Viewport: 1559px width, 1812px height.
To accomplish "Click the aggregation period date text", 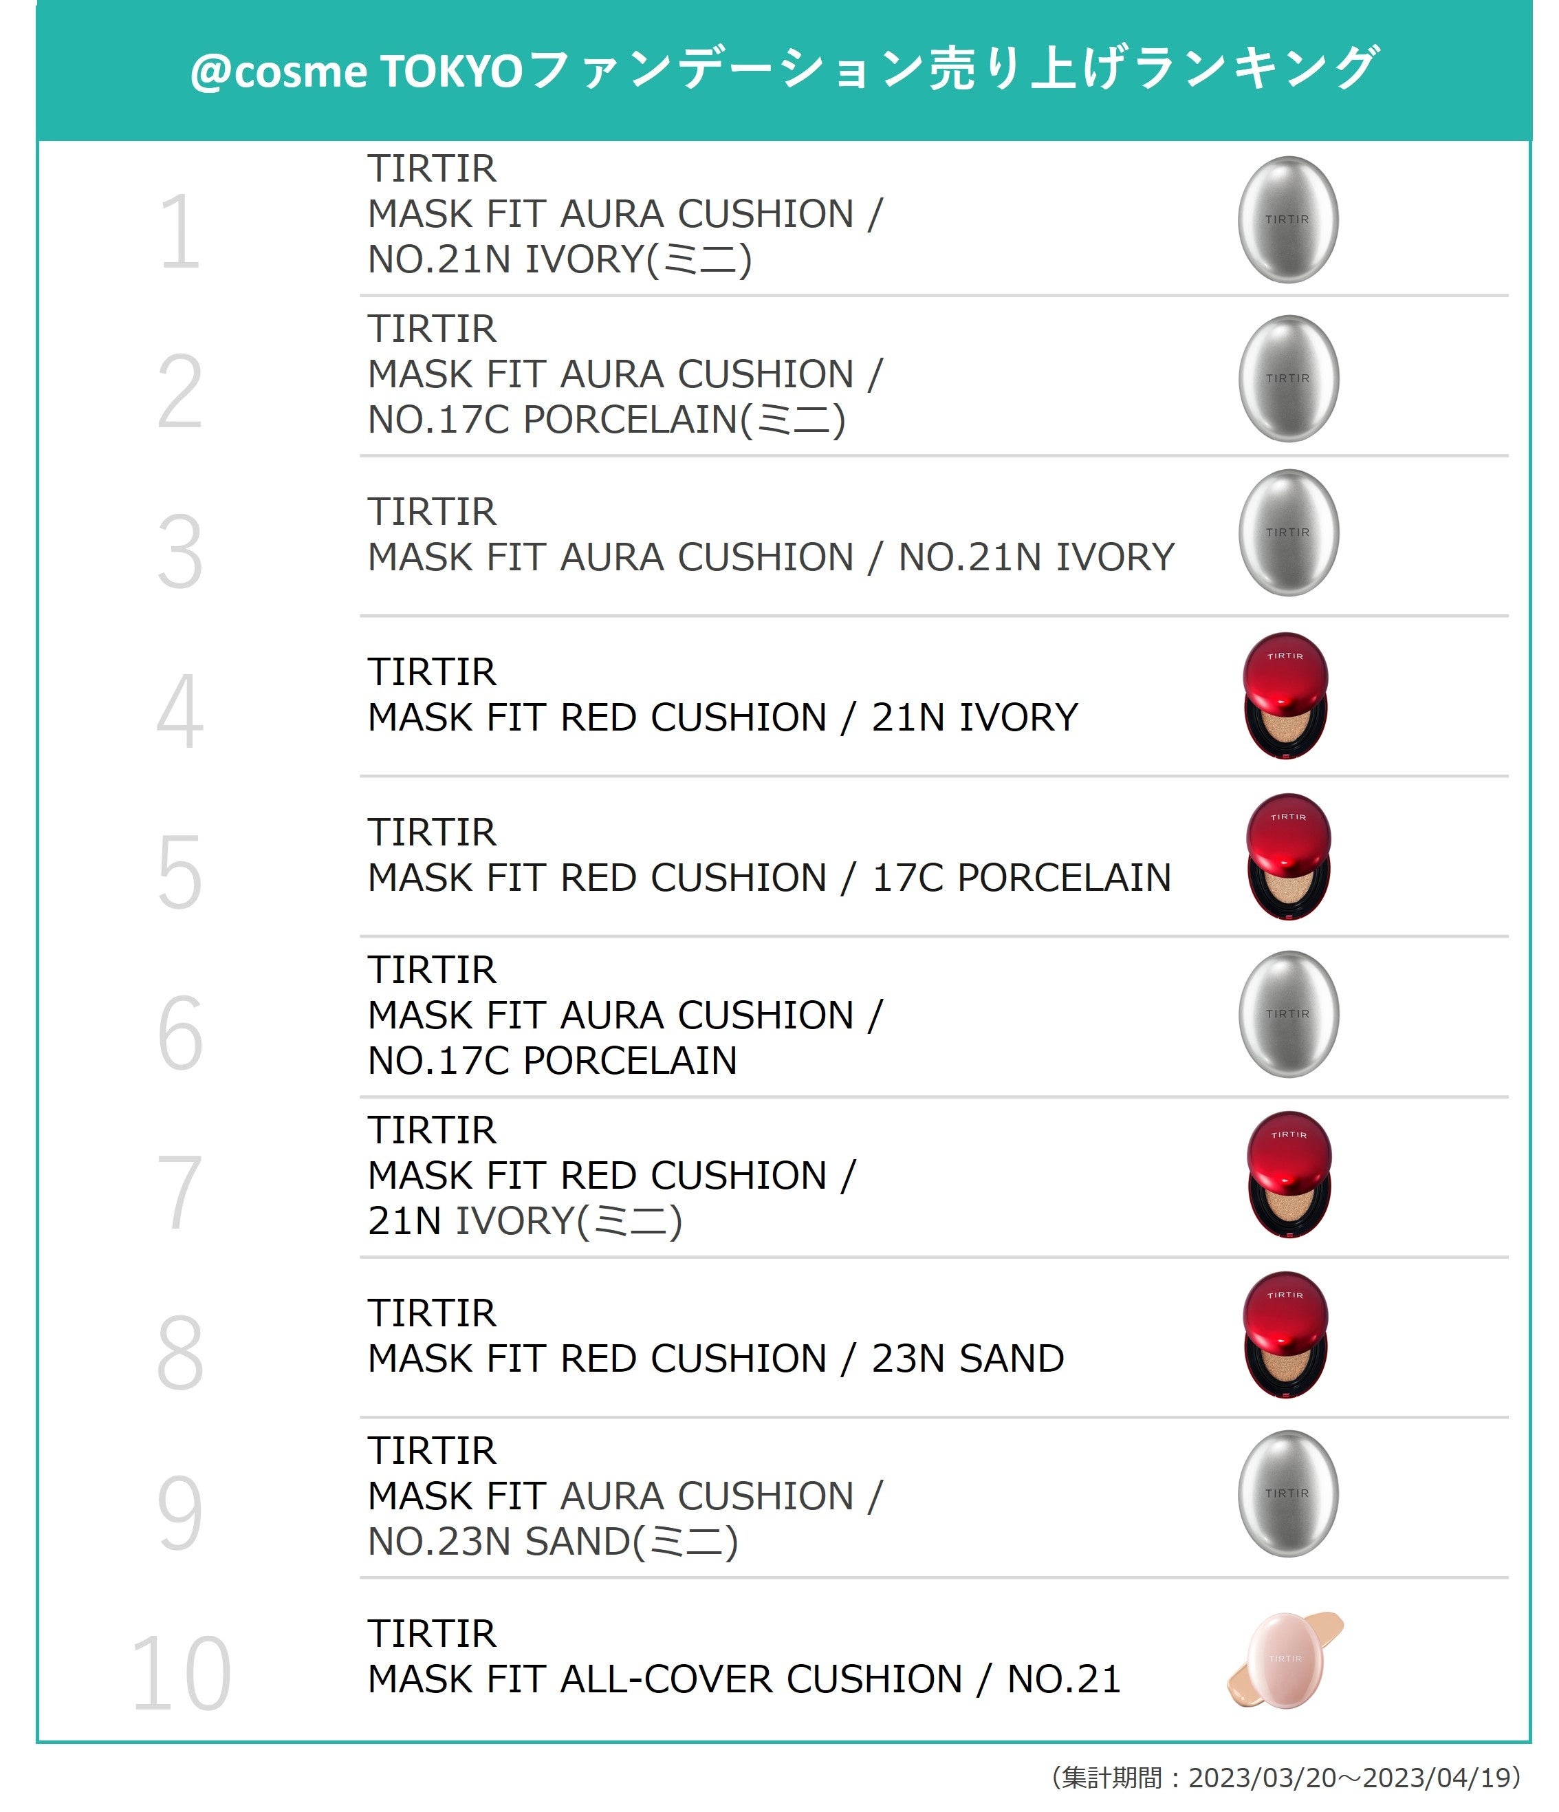I will tap(1286, 1777).
